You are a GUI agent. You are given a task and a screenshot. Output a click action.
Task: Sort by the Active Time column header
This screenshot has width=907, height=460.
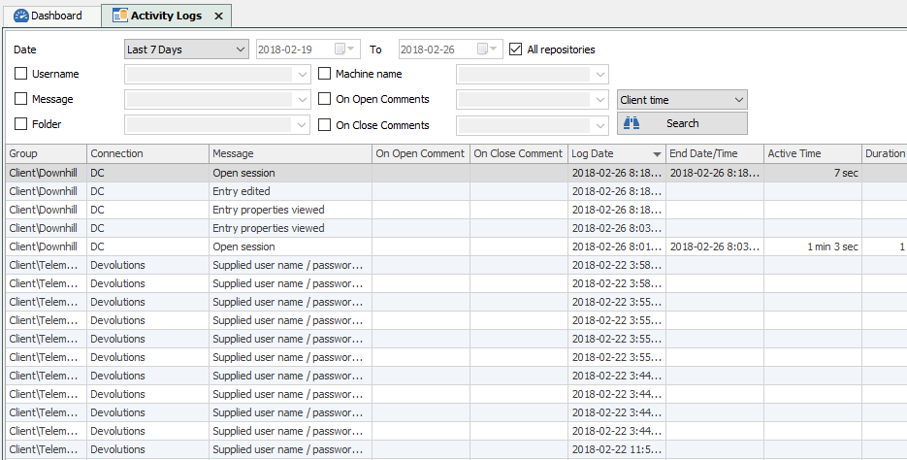[x=813, y=154]
